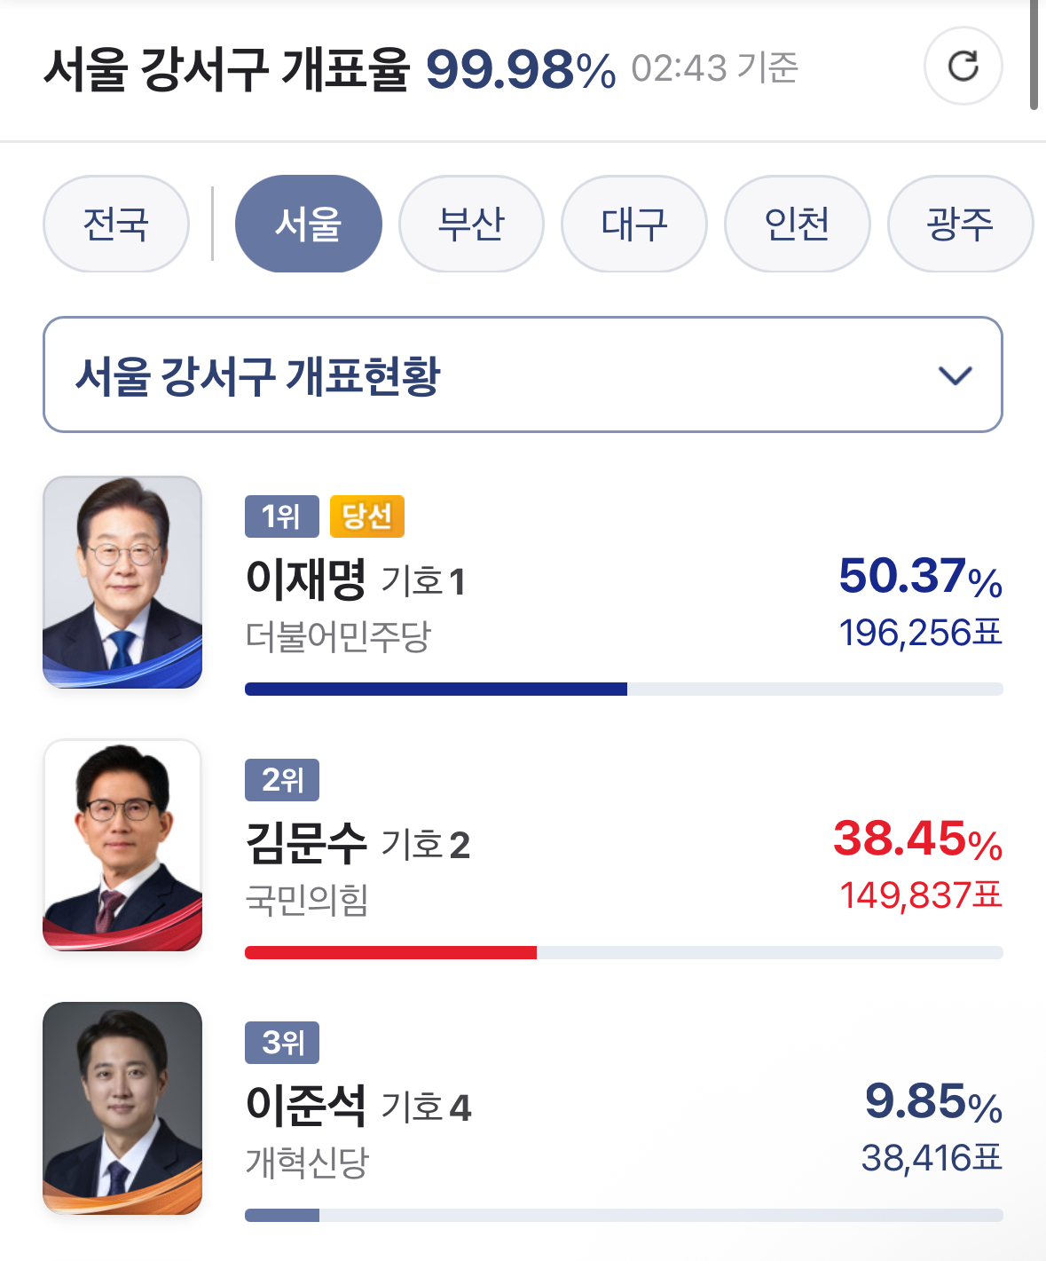1046x1261 pixels.
Task: Switch to the 대구 tab
Action: (634, 224)
